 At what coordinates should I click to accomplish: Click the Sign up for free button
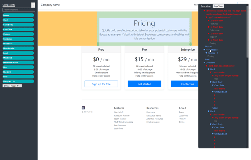click(101, 84)
